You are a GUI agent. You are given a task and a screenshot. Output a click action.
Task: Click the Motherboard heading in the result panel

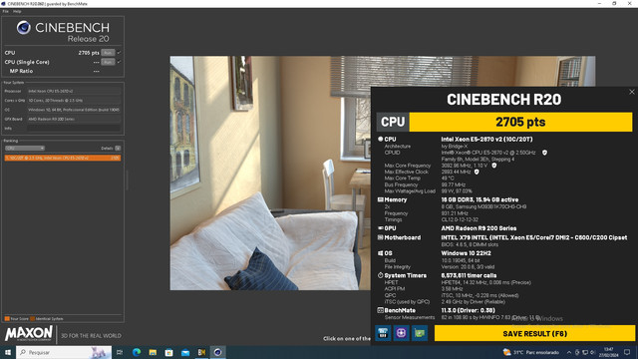(403, 237)
